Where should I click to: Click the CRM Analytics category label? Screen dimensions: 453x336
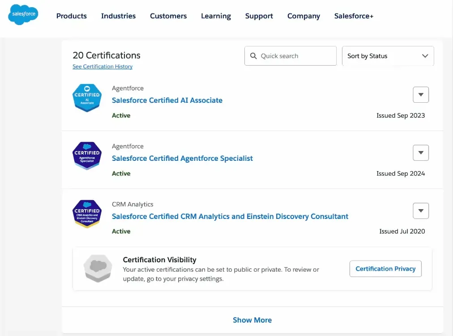132,204
